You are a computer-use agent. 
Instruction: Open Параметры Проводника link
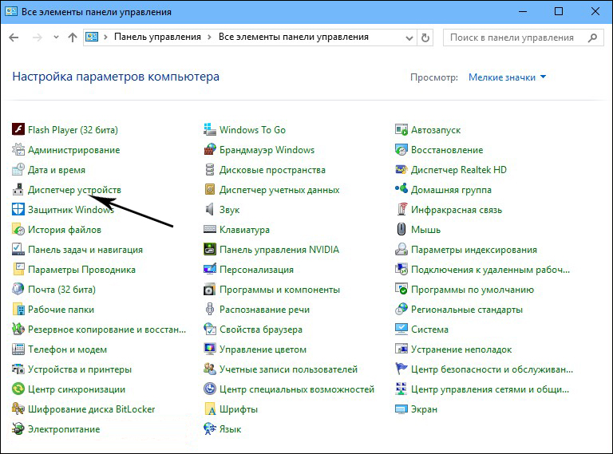[x=81, y=270]
